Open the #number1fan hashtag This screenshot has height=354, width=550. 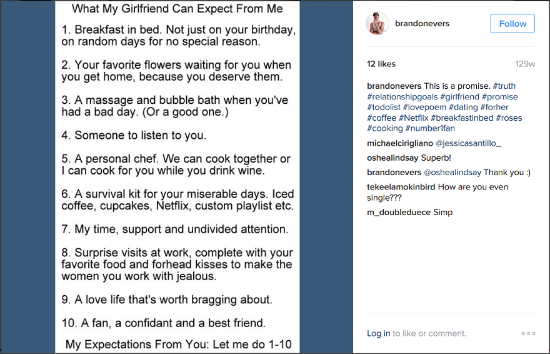coord(430,128)
